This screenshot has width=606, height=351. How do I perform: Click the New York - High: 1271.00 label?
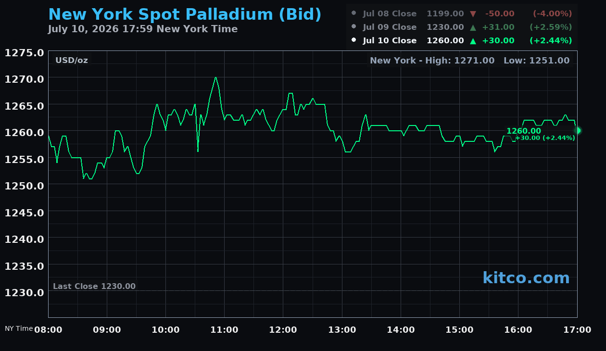[432, 60]
